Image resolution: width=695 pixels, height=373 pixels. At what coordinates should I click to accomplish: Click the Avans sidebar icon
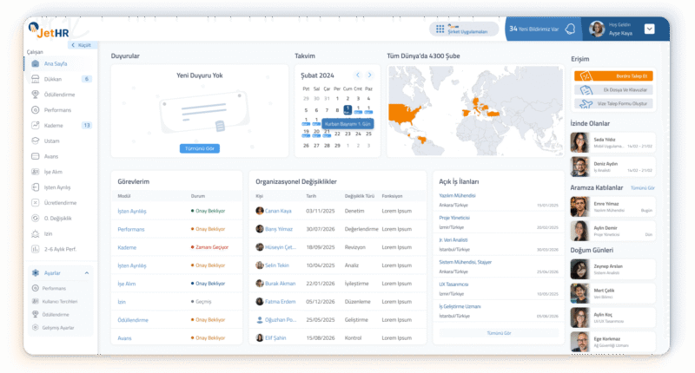(x=35, y=156)
